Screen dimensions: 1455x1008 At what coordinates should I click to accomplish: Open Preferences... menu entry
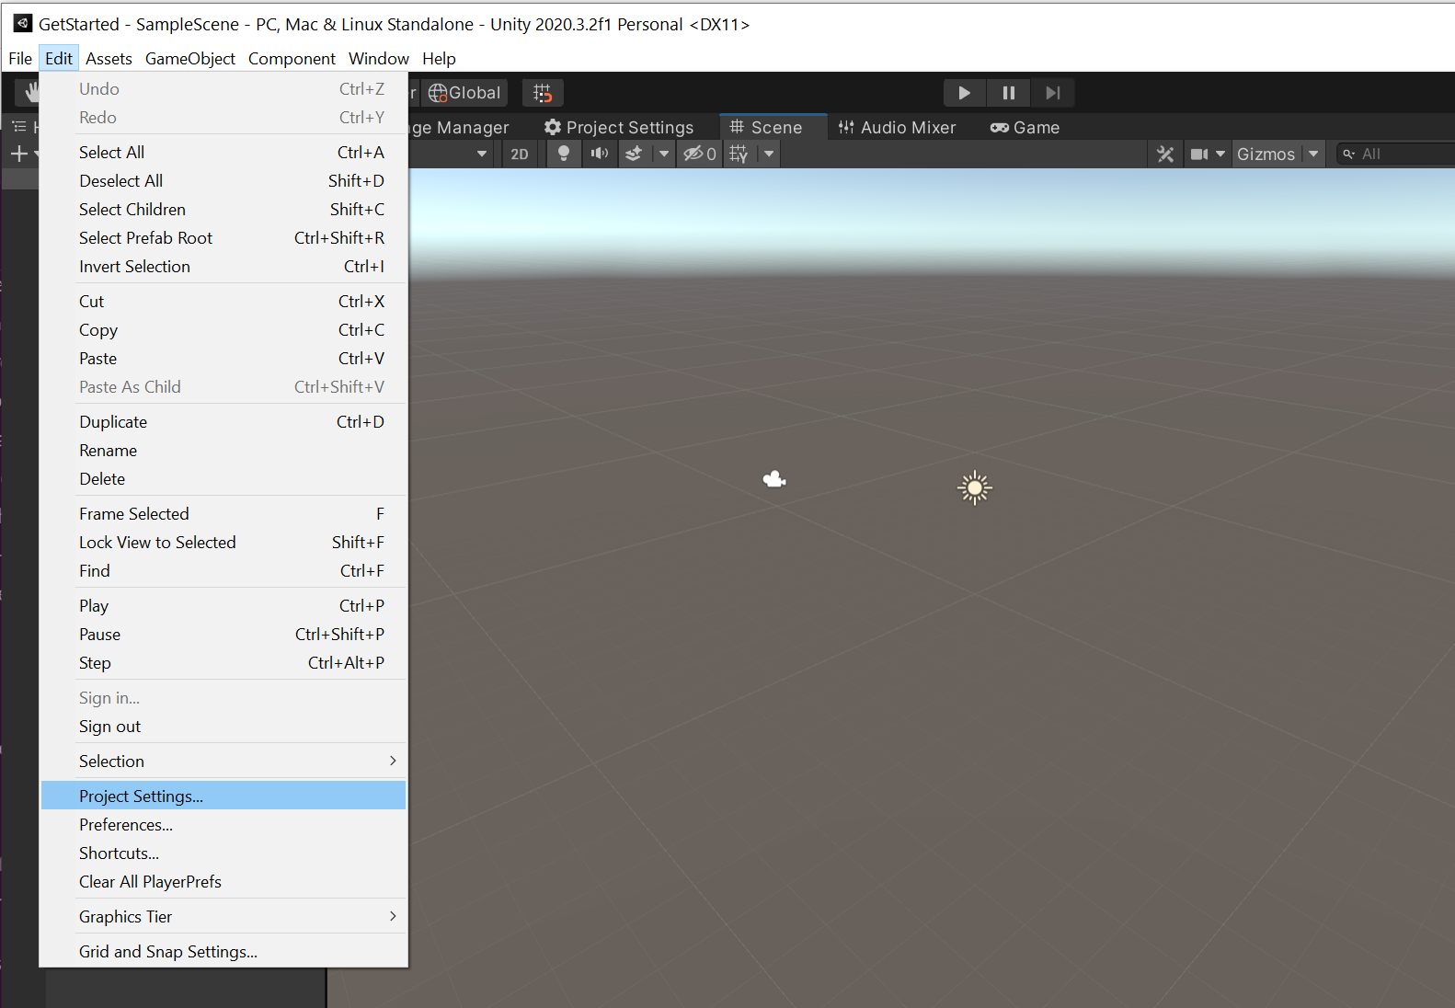point(223,825)
